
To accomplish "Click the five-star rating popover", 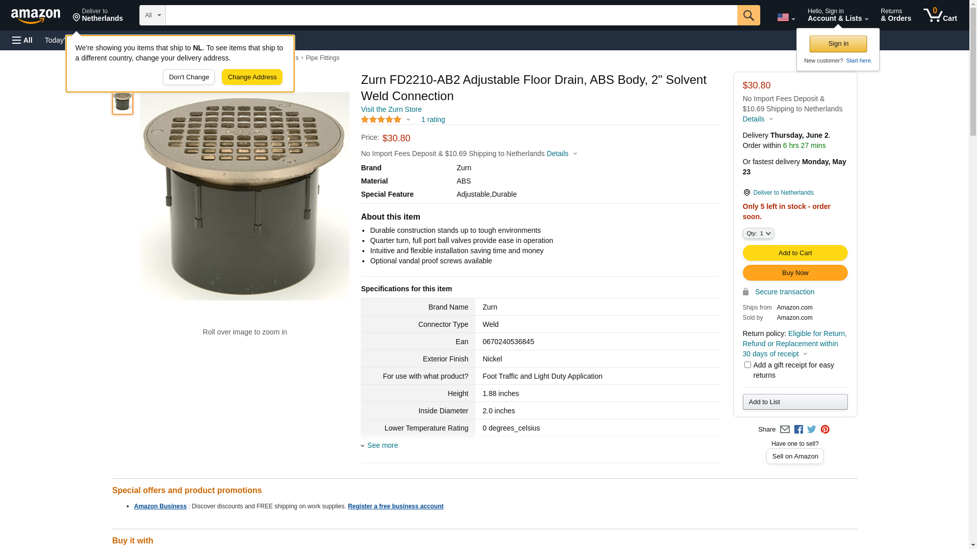I will click(385, 119).
